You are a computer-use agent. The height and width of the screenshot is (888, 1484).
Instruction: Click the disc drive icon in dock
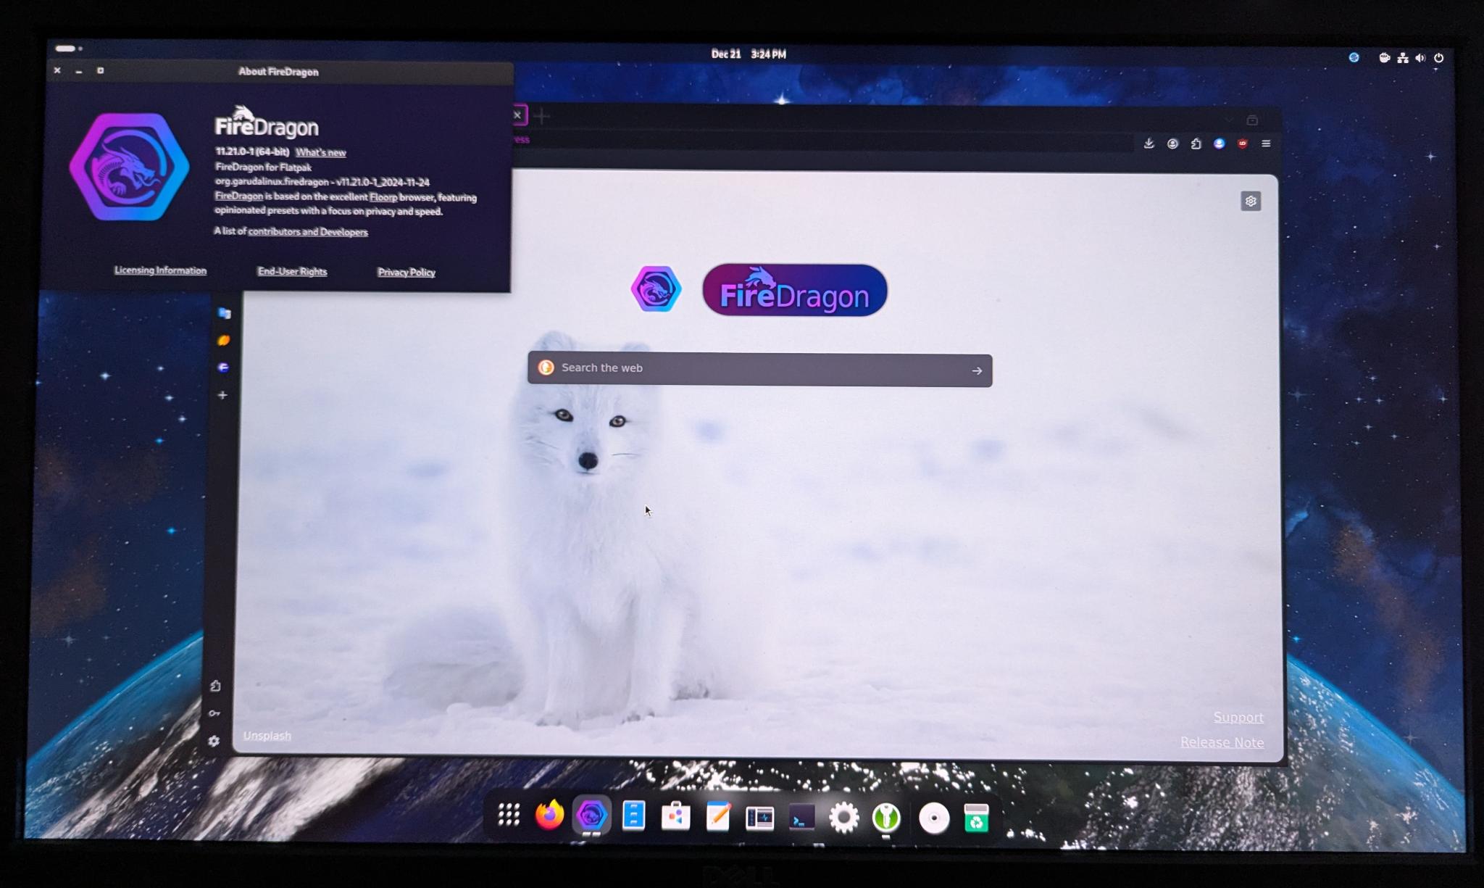coord(934,819)
